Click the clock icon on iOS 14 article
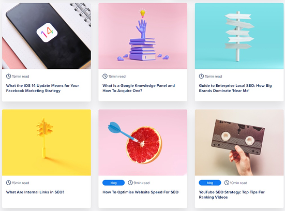The height and width of the screenshot is (211, 285). tap(9, 76)
